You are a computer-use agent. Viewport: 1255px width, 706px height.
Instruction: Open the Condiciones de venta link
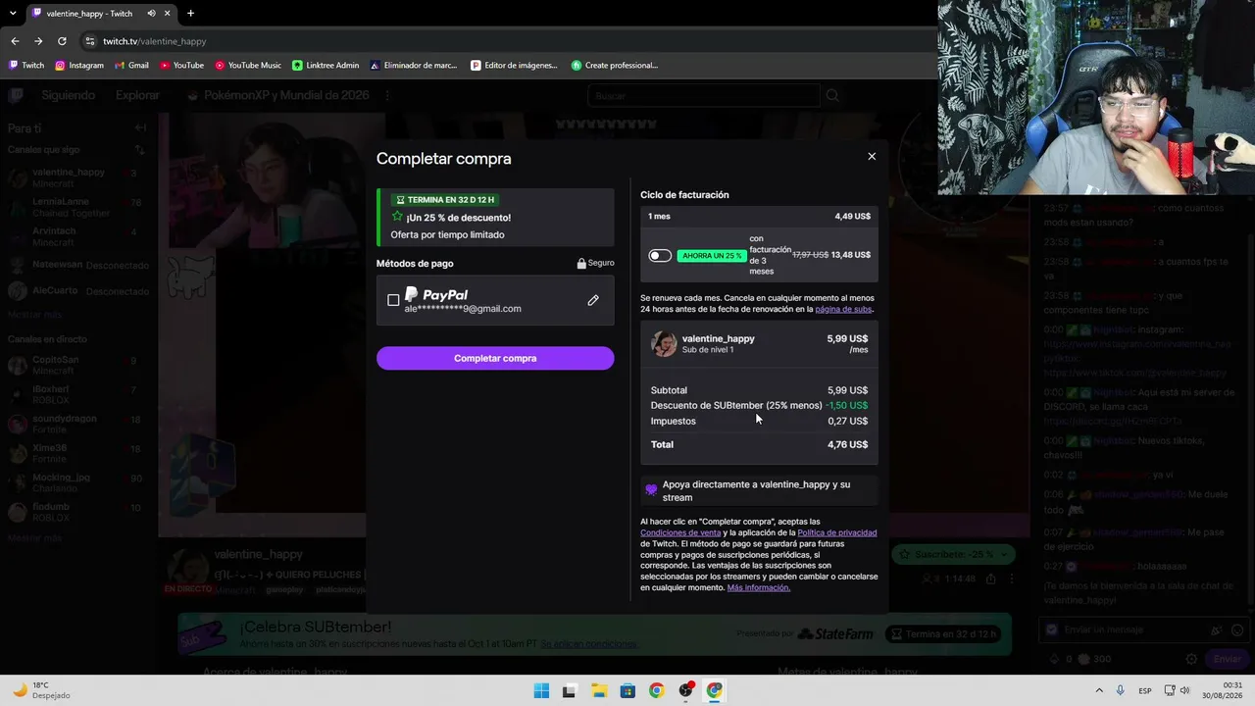click(x=680, y=532)
